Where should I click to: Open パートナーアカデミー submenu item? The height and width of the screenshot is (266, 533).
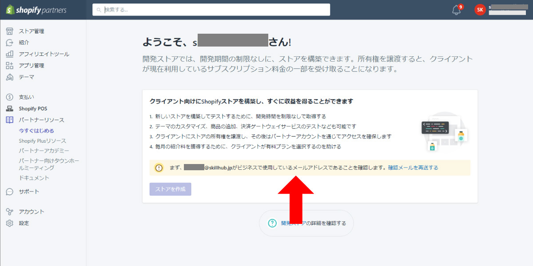pyautogui.click(x=44, y=151)
